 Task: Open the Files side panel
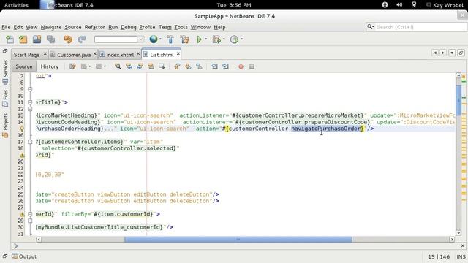click(5, 99)
